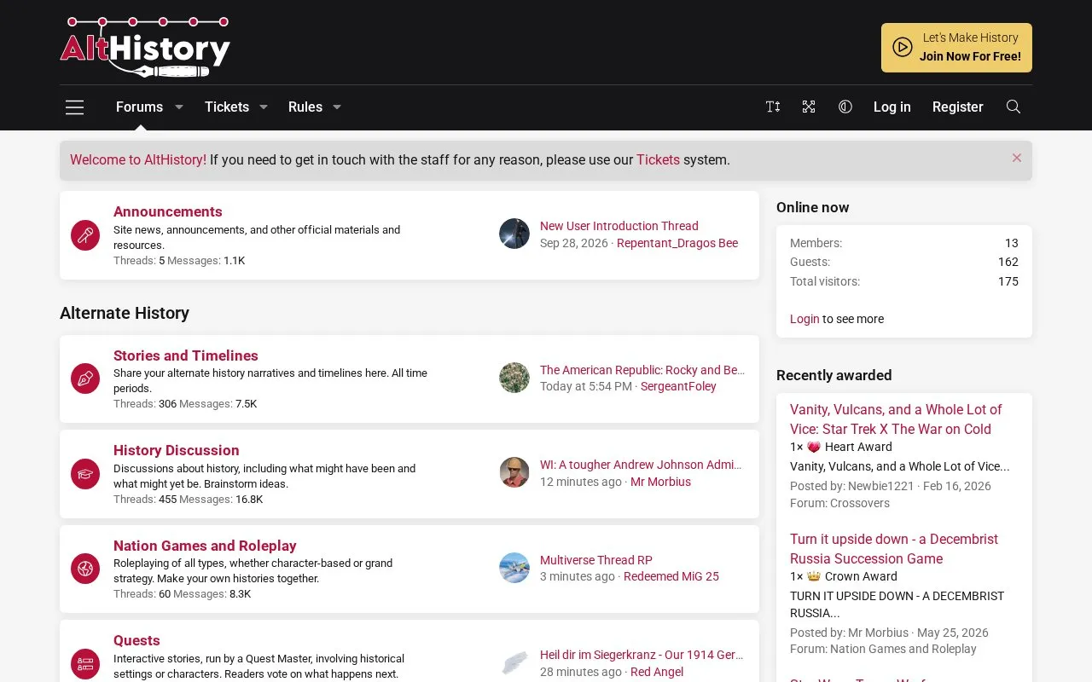Open Turn it upside down Decembrist thread
Screen dimensions: 1092x682
pos(894,549)
